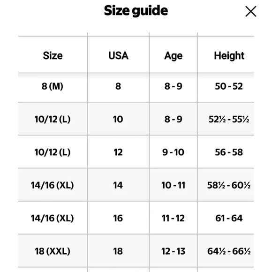This screenshot has height=272, width=272.
Task: Click the USA 16 cell
Action: click(x=118, y=218)
